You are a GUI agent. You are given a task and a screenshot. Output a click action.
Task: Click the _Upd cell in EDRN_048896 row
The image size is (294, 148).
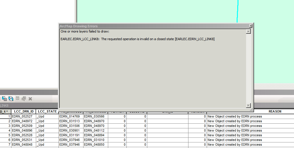(47, 130)
